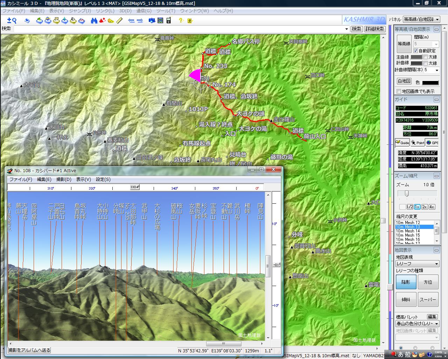Toggle the 自動設定 checkbox
This screenshot has width=448, height=359.
tap(415, 50)
